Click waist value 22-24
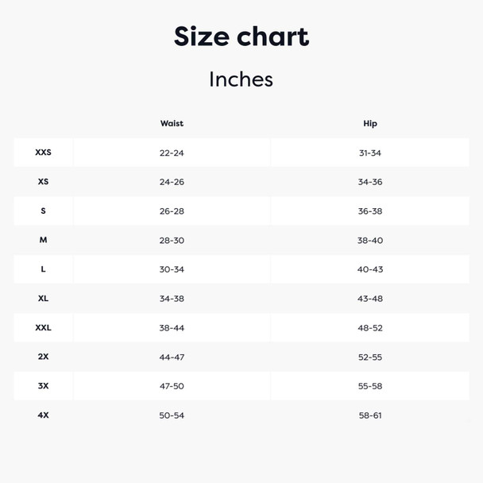The image size is (483, 483). pos(172,153)
